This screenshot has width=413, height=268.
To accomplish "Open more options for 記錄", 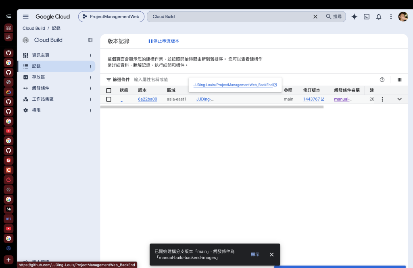I will tap(90, 66).
